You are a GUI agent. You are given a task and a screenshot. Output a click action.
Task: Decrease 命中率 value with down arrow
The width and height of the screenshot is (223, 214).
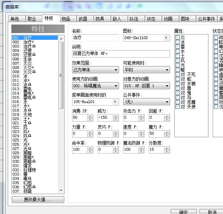(90, 151)
